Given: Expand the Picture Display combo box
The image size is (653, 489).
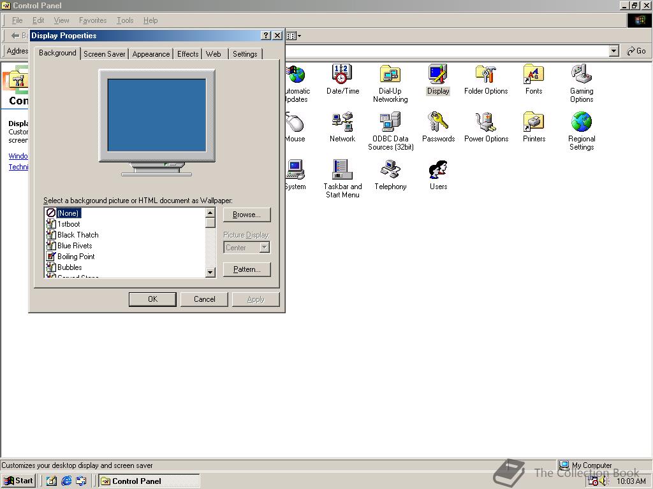Looking at the screenshot, I should tap(265, 248).
